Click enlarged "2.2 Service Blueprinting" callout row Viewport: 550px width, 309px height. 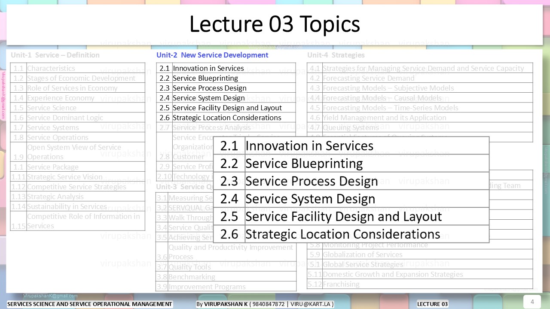point(351,164)
